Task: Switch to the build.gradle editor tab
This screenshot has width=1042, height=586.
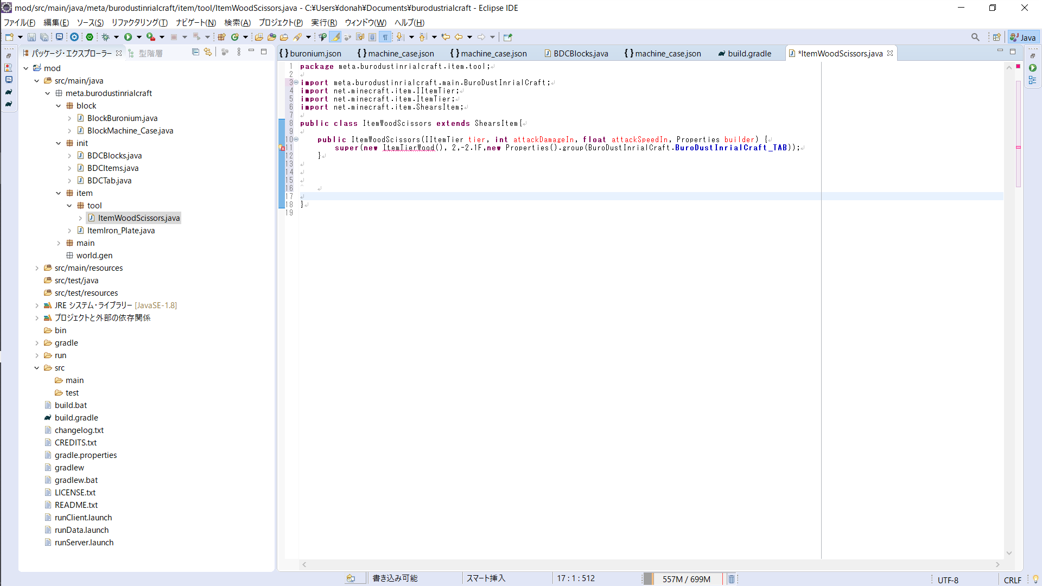Action: pos(749,53)
